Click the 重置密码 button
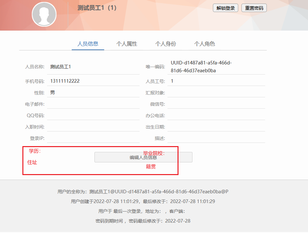This screenshot has height=233, width=308. (254, 8)
